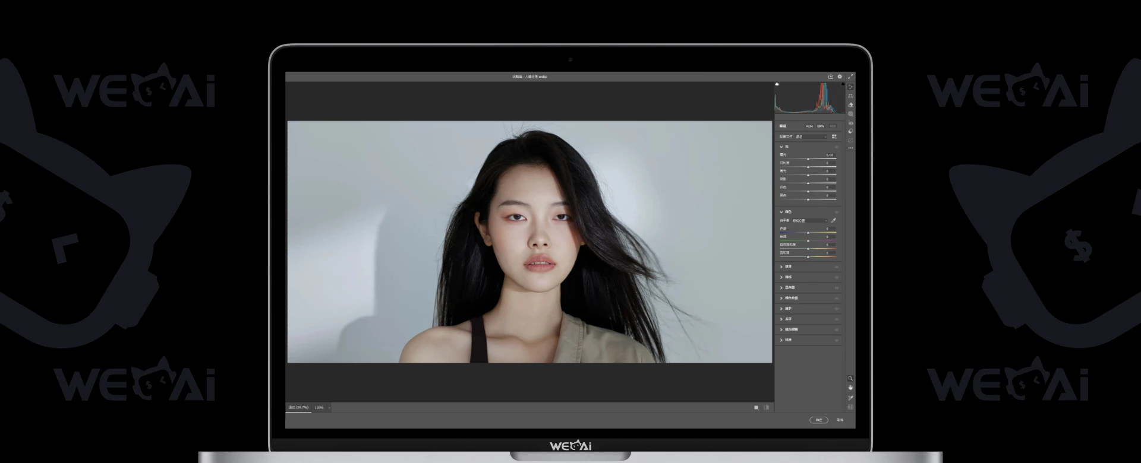
Task: Toggle shadow clipping warning in histogram
Action: [x=777, y=84]
